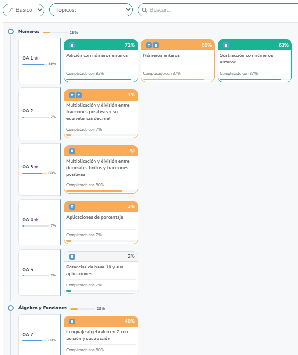The width and height of the screenshot is (298, 355).
Task: Click the E badge on Adición con números enteros
Action: [x=72, y=45]
